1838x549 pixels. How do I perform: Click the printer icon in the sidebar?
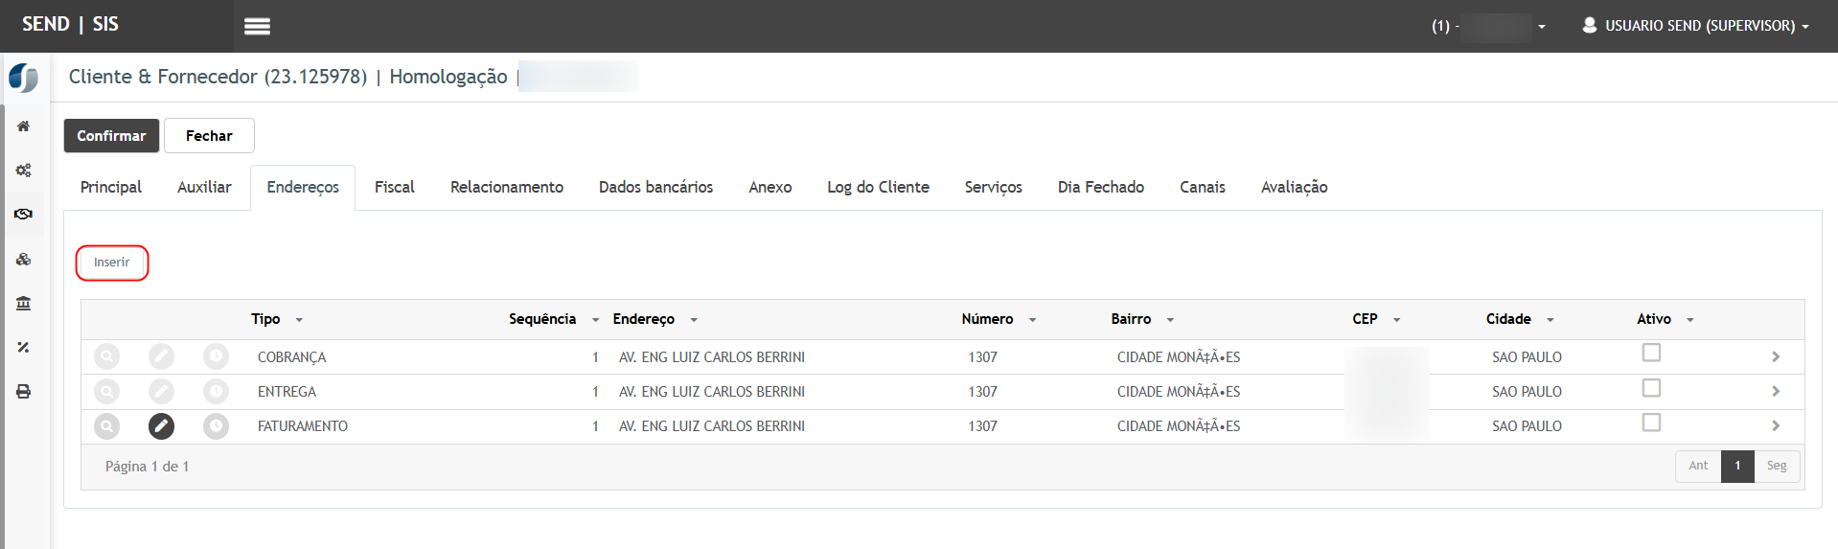[x=24, y=392]
